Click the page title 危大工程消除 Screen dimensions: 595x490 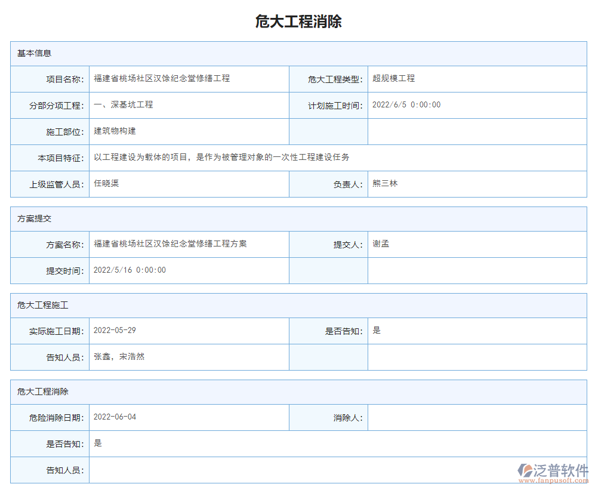tap(297, 22)
